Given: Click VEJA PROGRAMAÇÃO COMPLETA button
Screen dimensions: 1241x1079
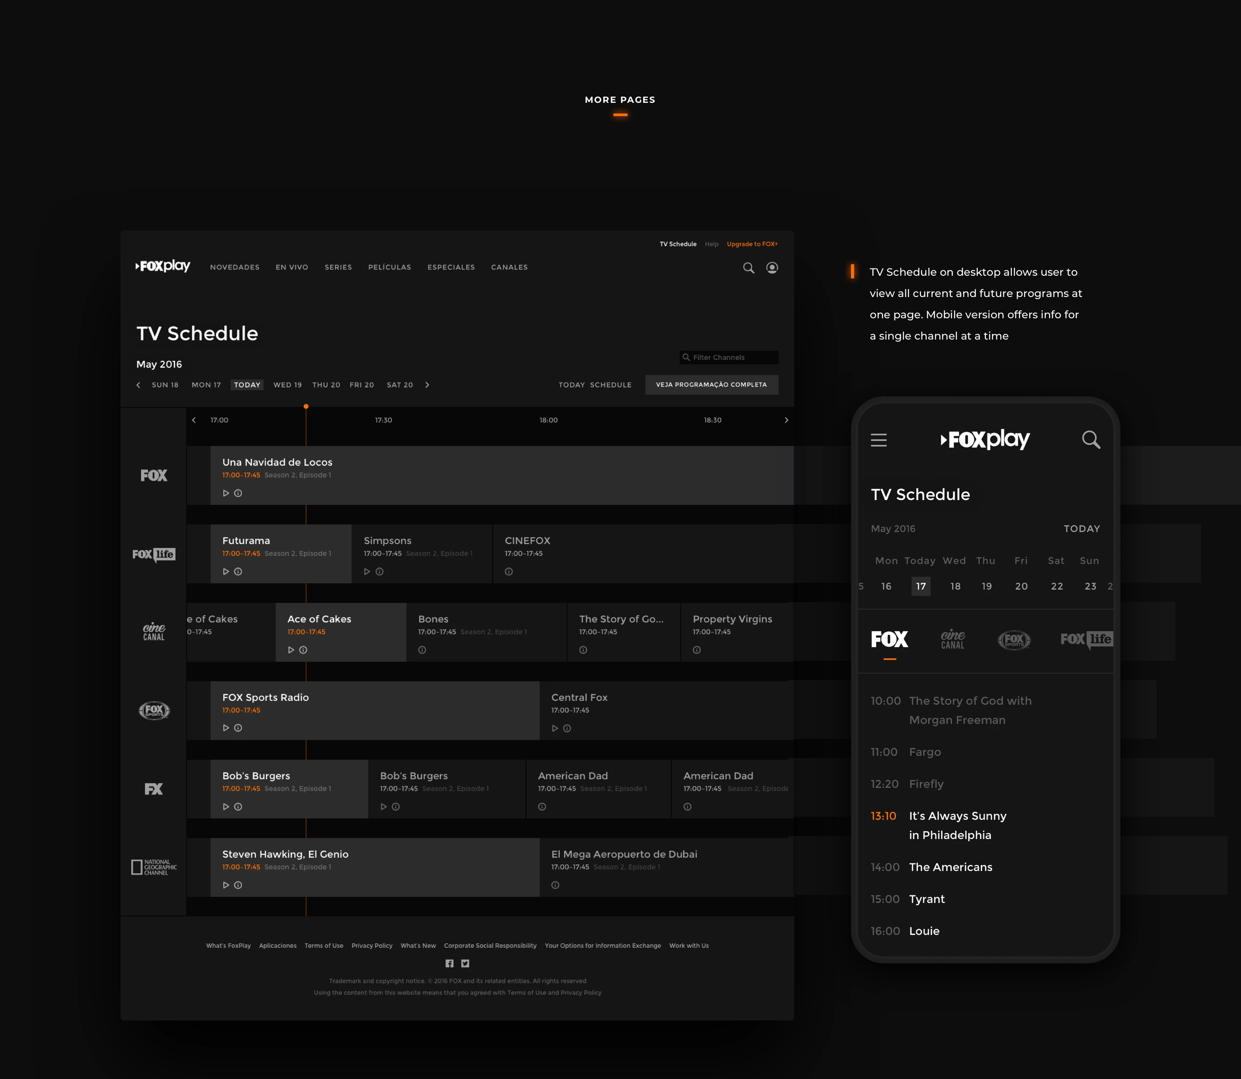Looking at the screenshot, I should 712,385.
